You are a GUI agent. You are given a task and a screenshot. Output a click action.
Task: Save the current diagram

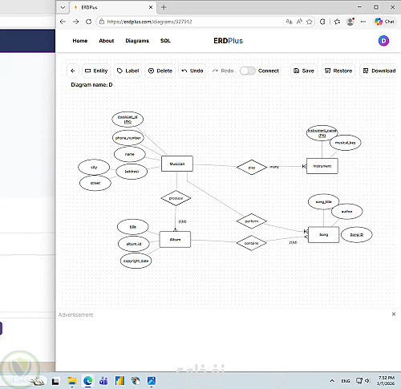pyautogui.click(x=304, y=71)
